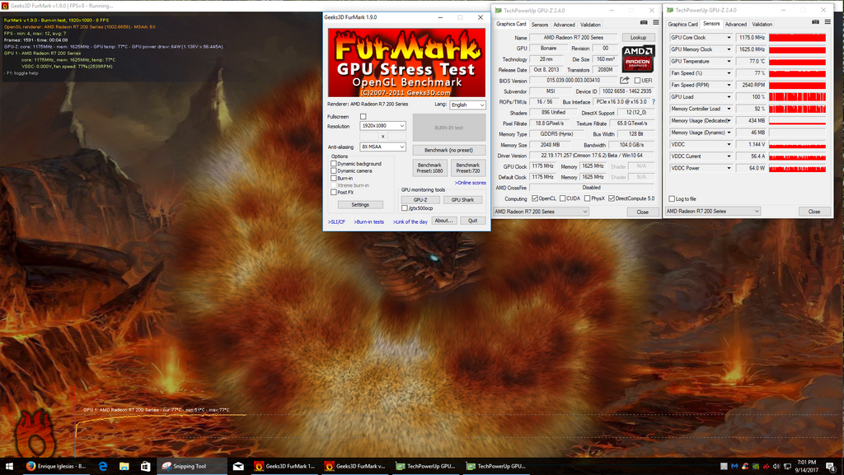Open the Resolution 1920x1080 dropdown
Viewport: 844px width, 475px height.
point(382,126)
